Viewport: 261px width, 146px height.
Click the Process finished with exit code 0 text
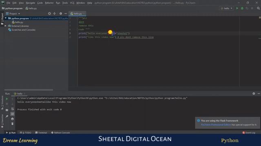[40, 109]
